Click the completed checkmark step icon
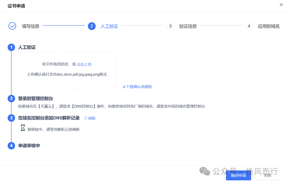The width and height of the screenshot is (287, 183). click(12, 26)
